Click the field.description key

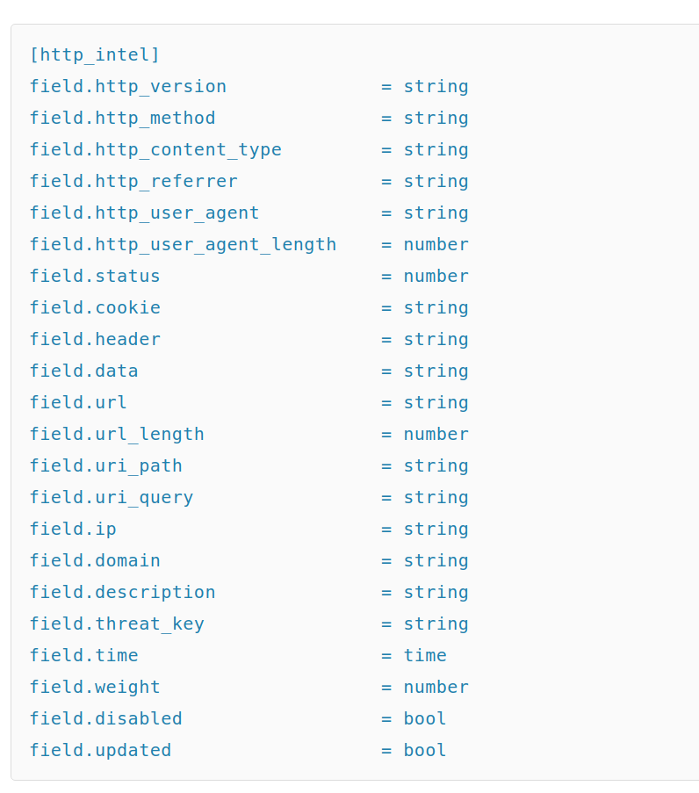click(123, 593)
